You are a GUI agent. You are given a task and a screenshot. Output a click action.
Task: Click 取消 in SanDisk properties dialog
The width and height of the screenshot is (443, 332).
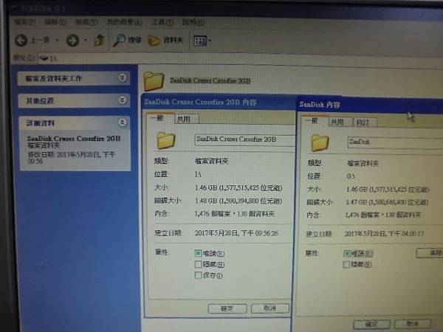(413, 324)
